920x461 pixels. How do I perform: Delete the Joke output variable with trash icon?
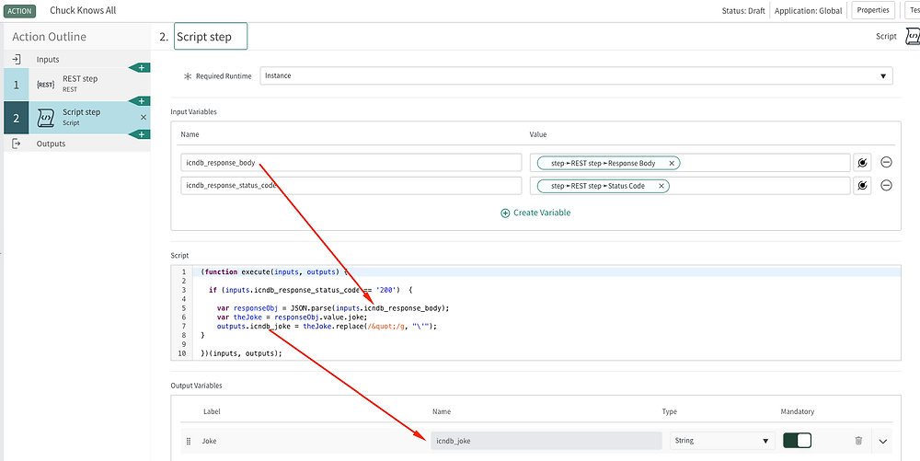click(x=858, y=441)
